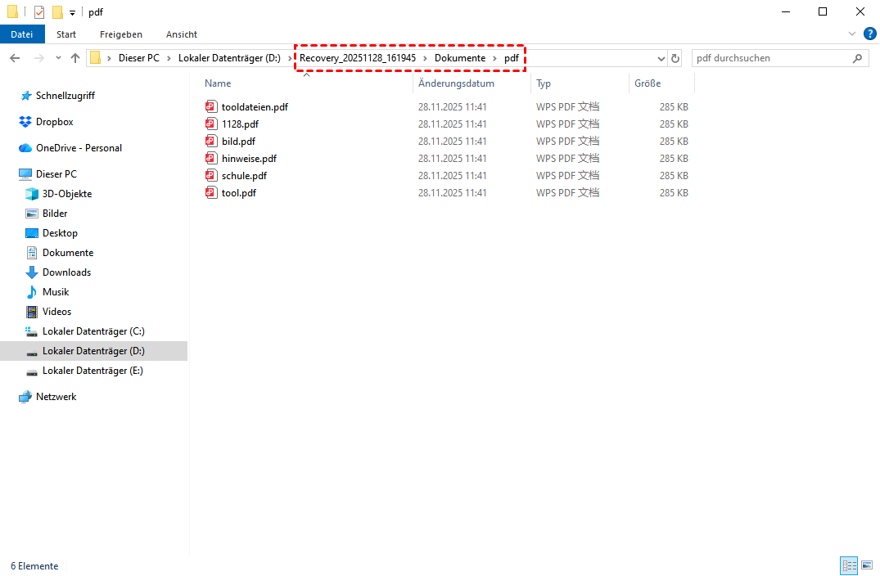The width and height of the screenshot is (880, 576).
Task: Click the Up one level arrow
Action: pos(75,58)
